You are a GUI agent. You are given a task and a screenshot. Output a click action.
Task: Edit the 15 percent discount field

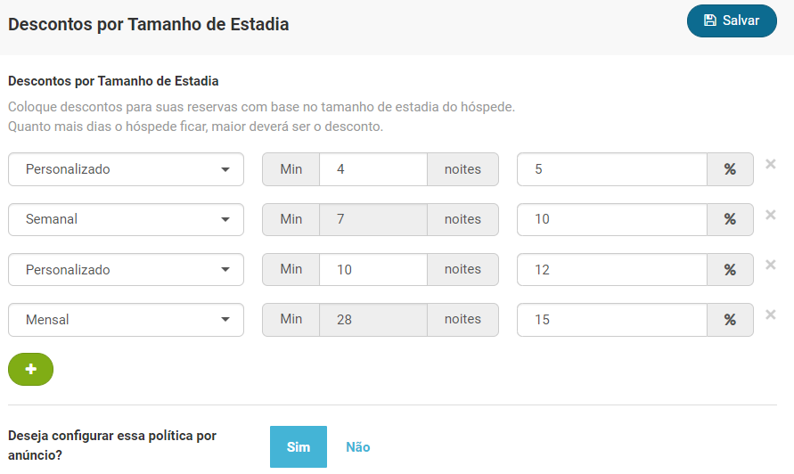(x=611, y=320)
